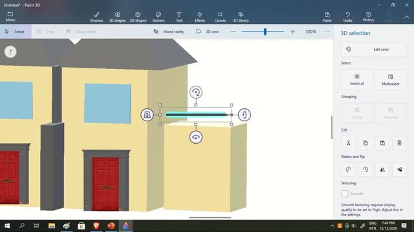
Task: Click the Rotate left icon
Action: pyautogui.click(x=349, y=169)
